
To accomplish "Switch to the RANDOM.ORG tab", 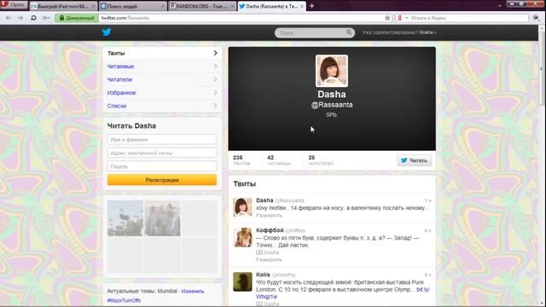I will pyautogui.click(x=202, y=6).
